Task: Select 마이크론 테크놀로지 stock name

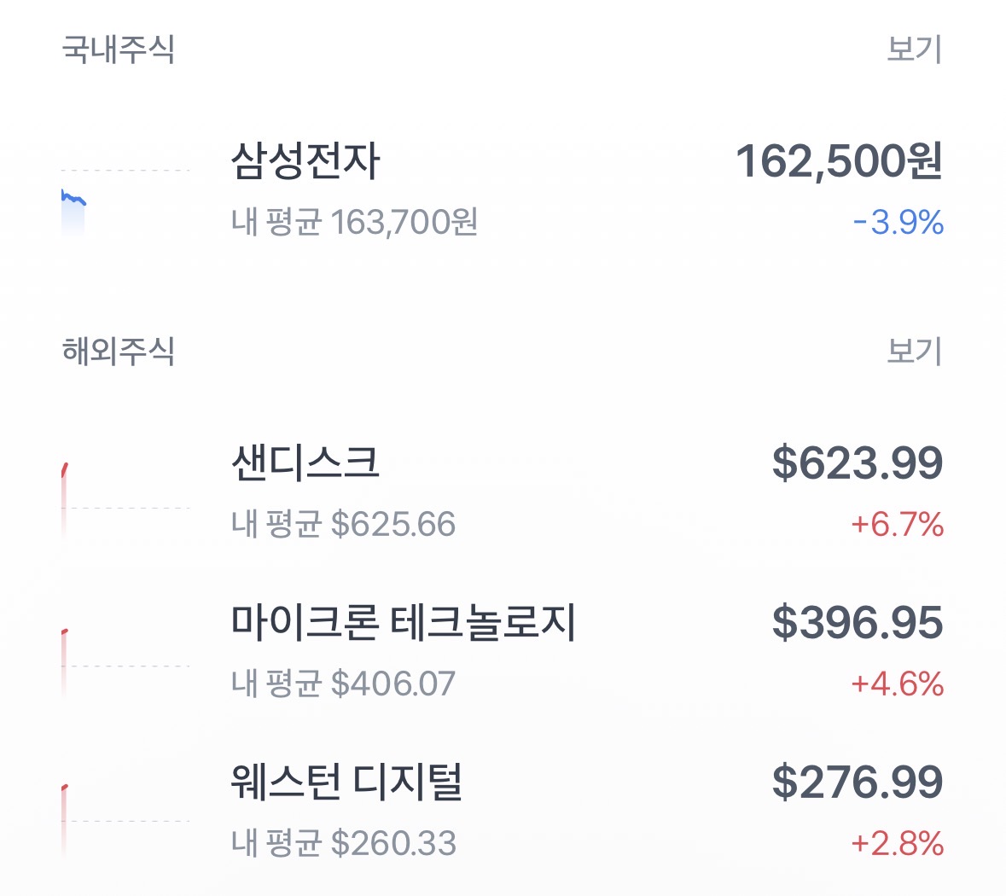Action: 404,623
